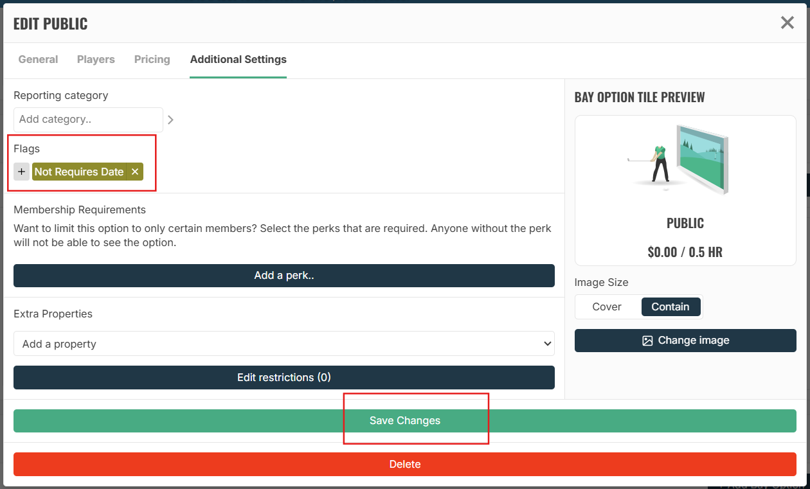Go to the Pricing tab
810x489 pixels.
point(152,59)
